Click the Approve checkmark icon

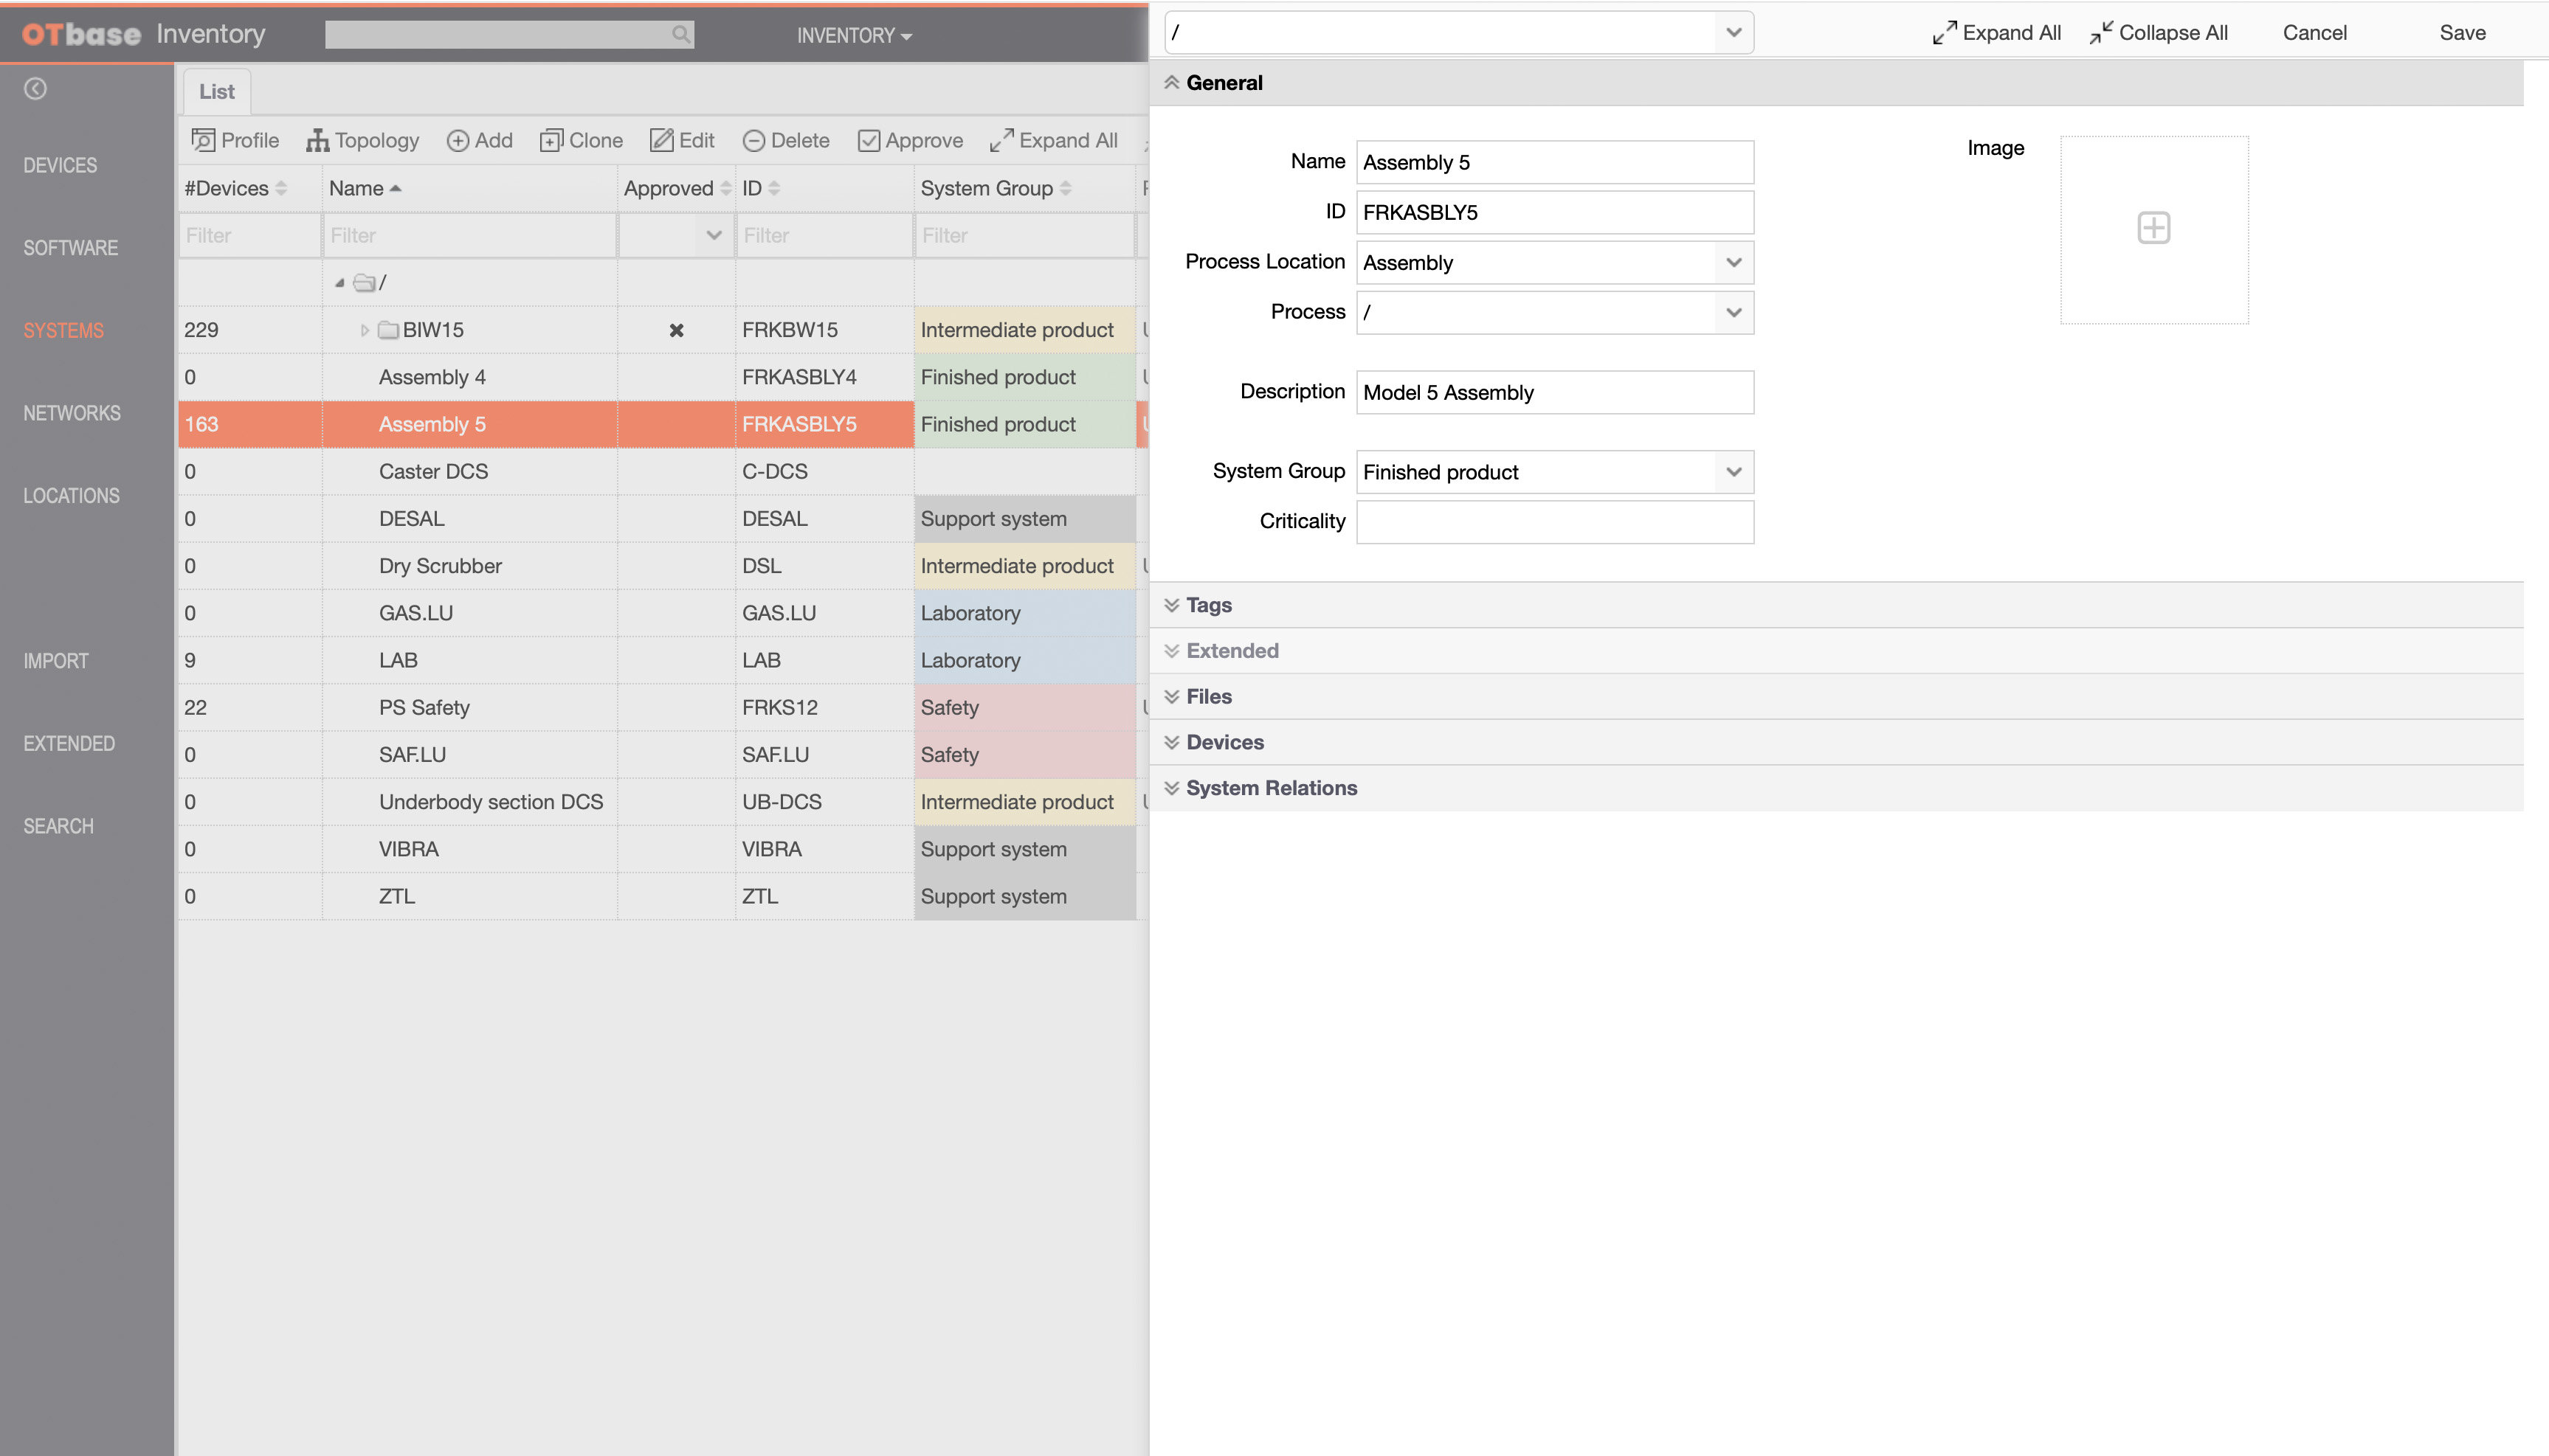click(x=869, y=141)
